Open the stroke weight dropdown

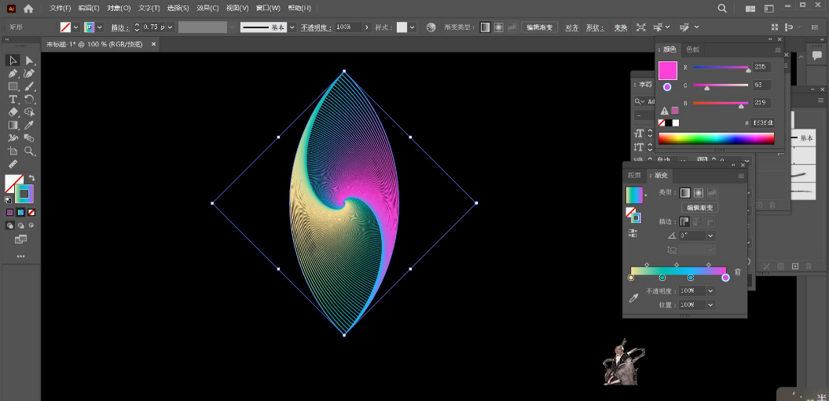click(171, 27)
